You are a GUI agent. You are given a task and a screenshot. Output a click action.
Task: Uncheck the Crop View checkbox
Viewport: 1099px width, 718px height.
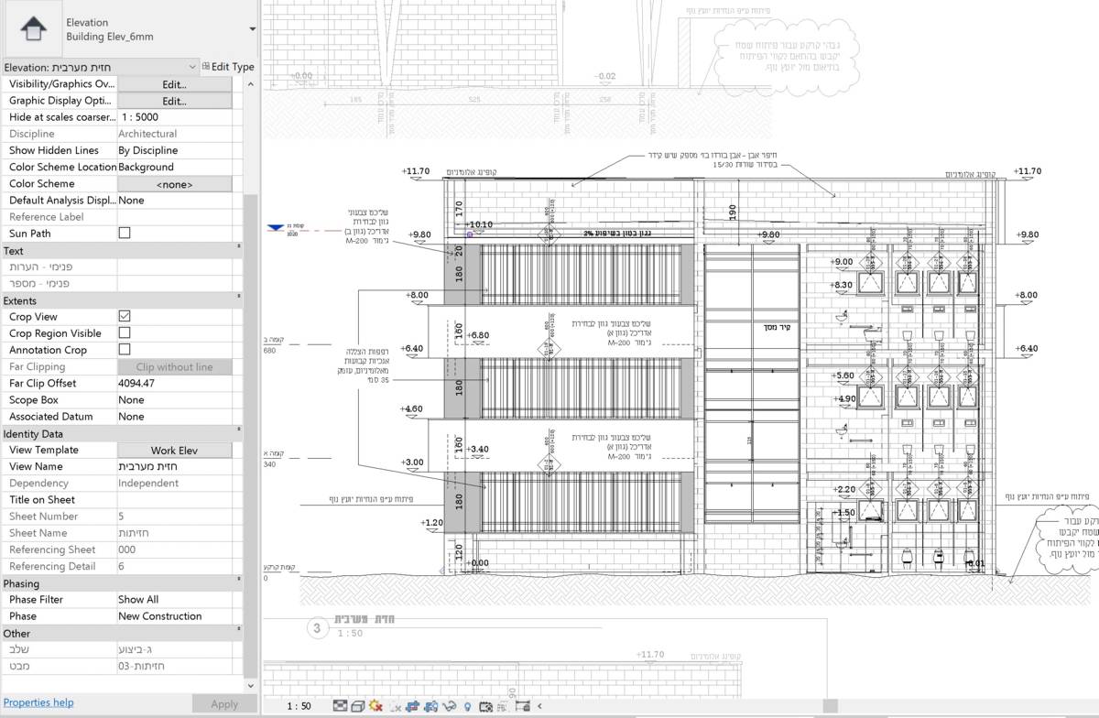[x=125, y=317]
